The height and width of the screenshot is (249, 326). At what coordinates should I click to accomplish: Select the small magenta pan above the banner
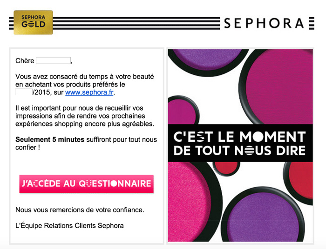(183, 110)
